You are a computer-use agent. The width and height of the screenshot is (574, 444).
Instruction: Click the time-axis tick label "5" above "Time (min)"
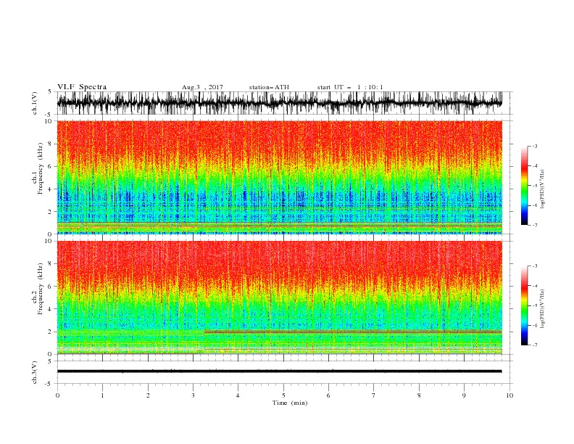[x=283, y=395]
